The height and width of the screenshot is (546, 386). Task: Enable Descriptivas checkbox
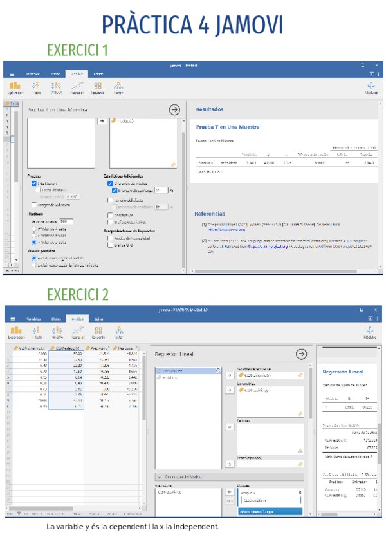tap(110, 215)
